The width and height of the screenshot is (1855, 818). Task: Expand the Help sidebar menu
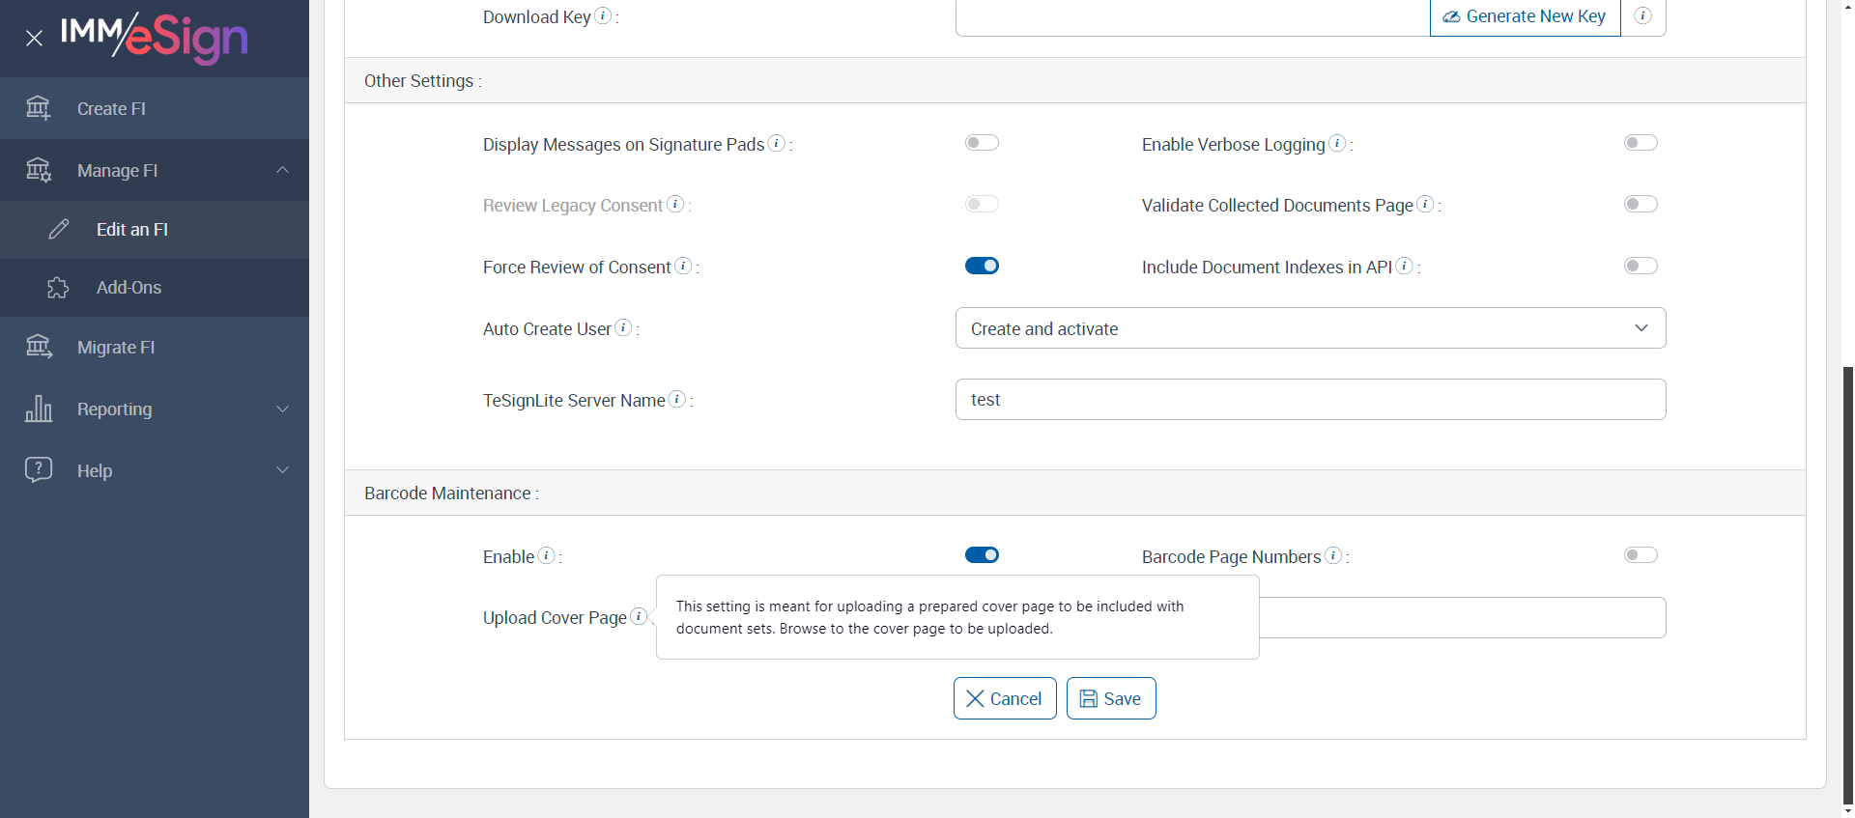(x=155, y=471)
